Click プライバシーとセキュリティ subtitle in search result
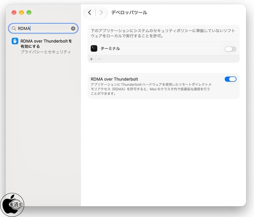This screenshot has height=217, width=254. [46, 52]
